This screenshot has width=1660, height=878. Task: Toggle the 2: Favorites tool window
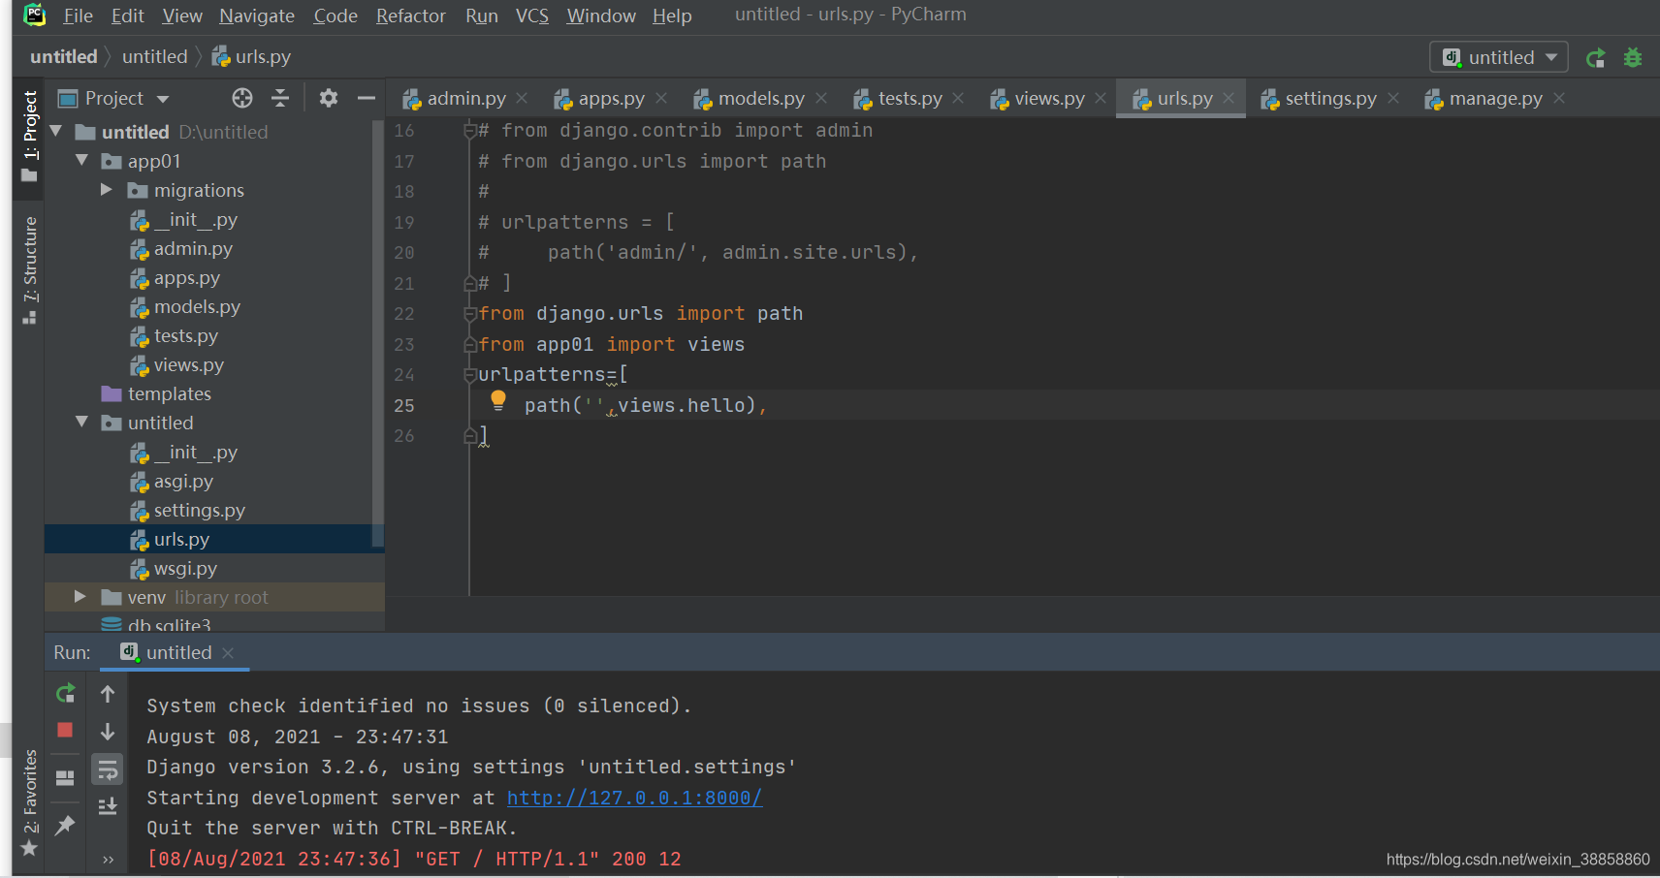click(30, 802)
